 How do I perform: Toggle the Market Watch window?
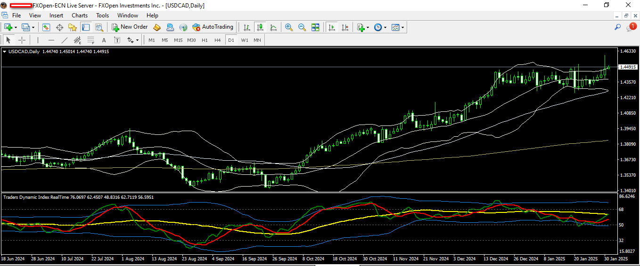46,27
